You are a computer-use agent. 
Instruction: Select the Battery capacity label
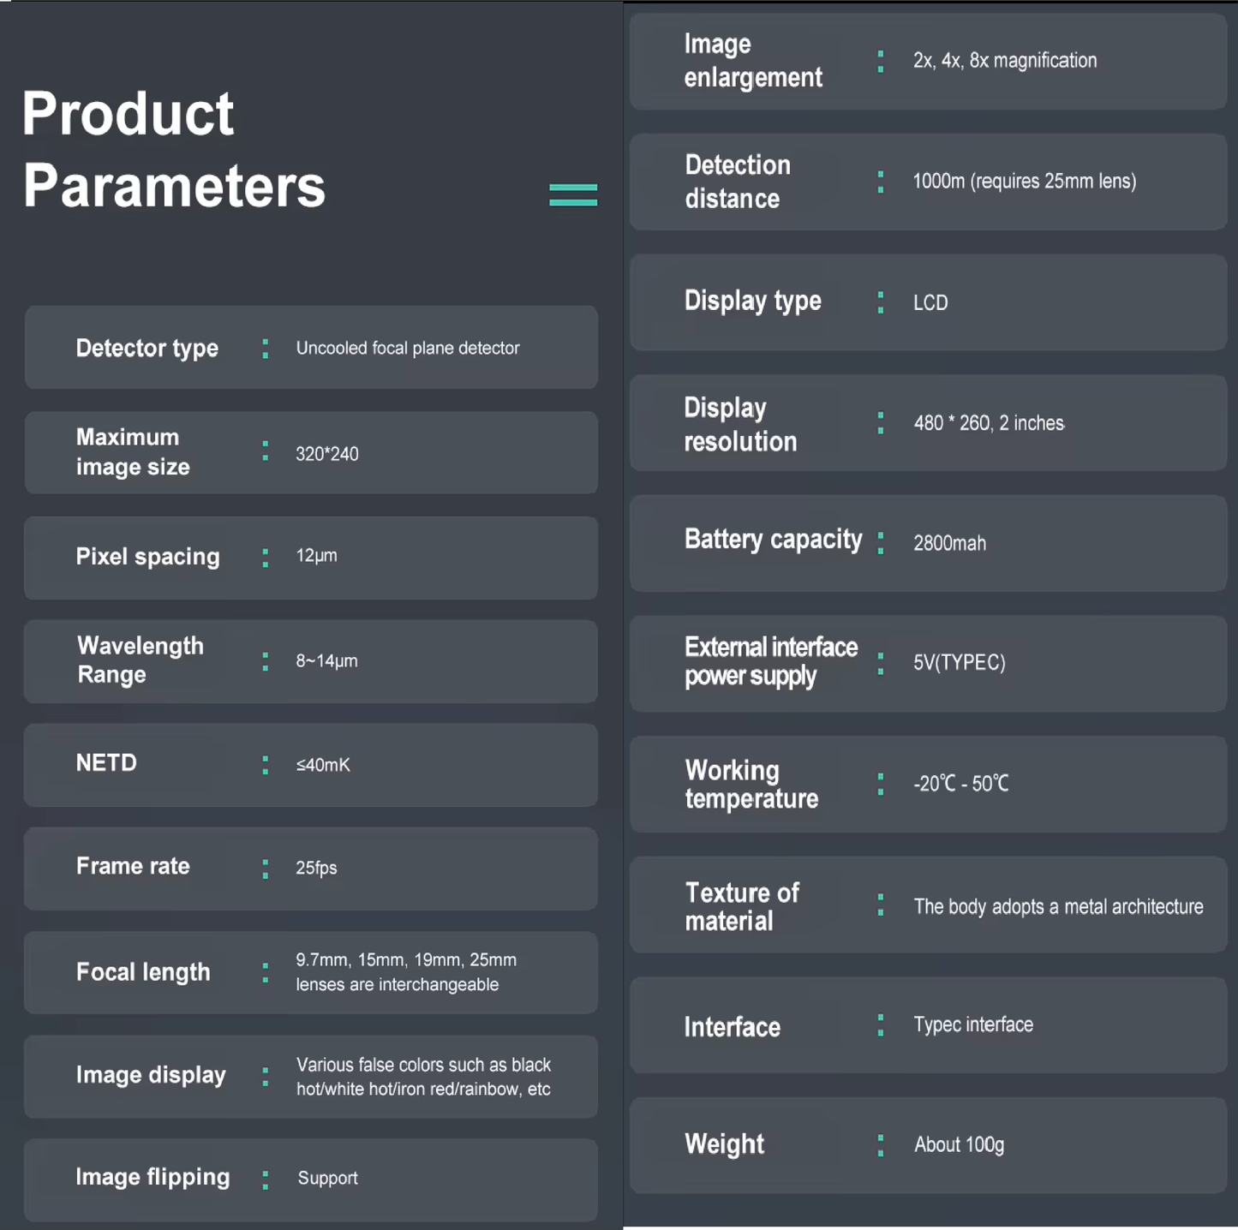(x=773, y=540)
